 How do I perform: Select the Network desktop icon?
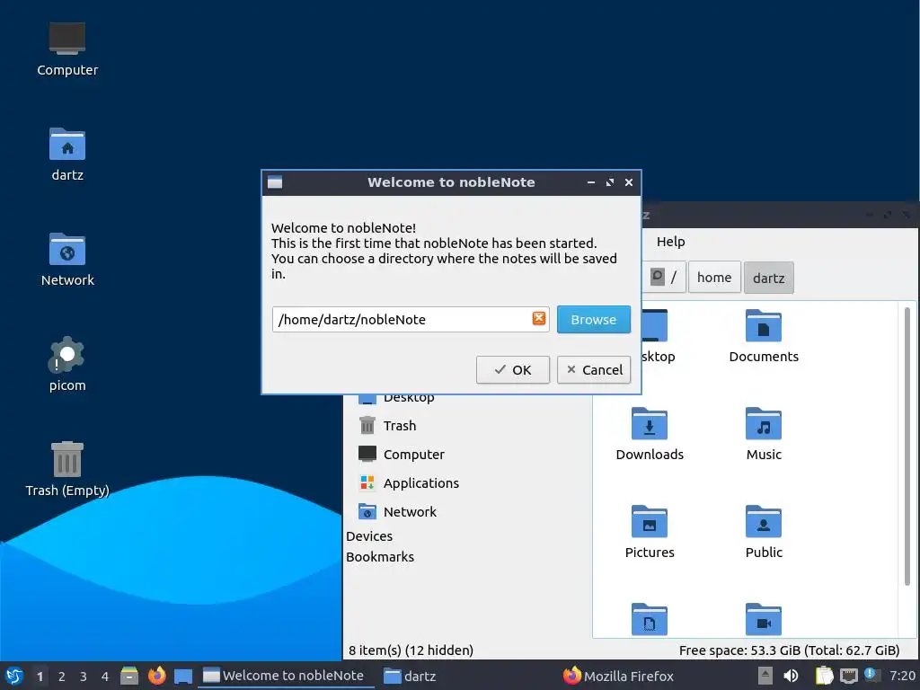pyautogui.click(x=67, y=260)
